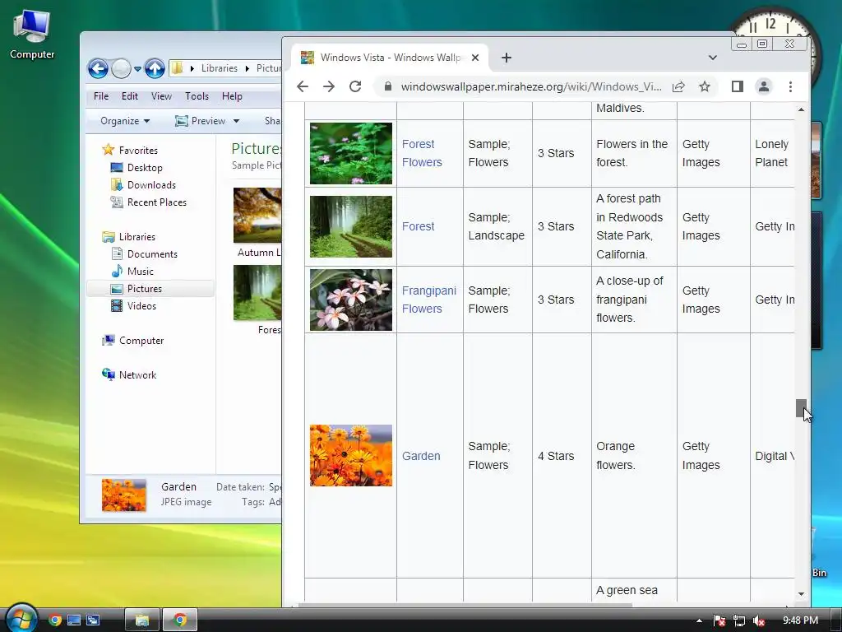Open Explorer View menu

point(161,96)
